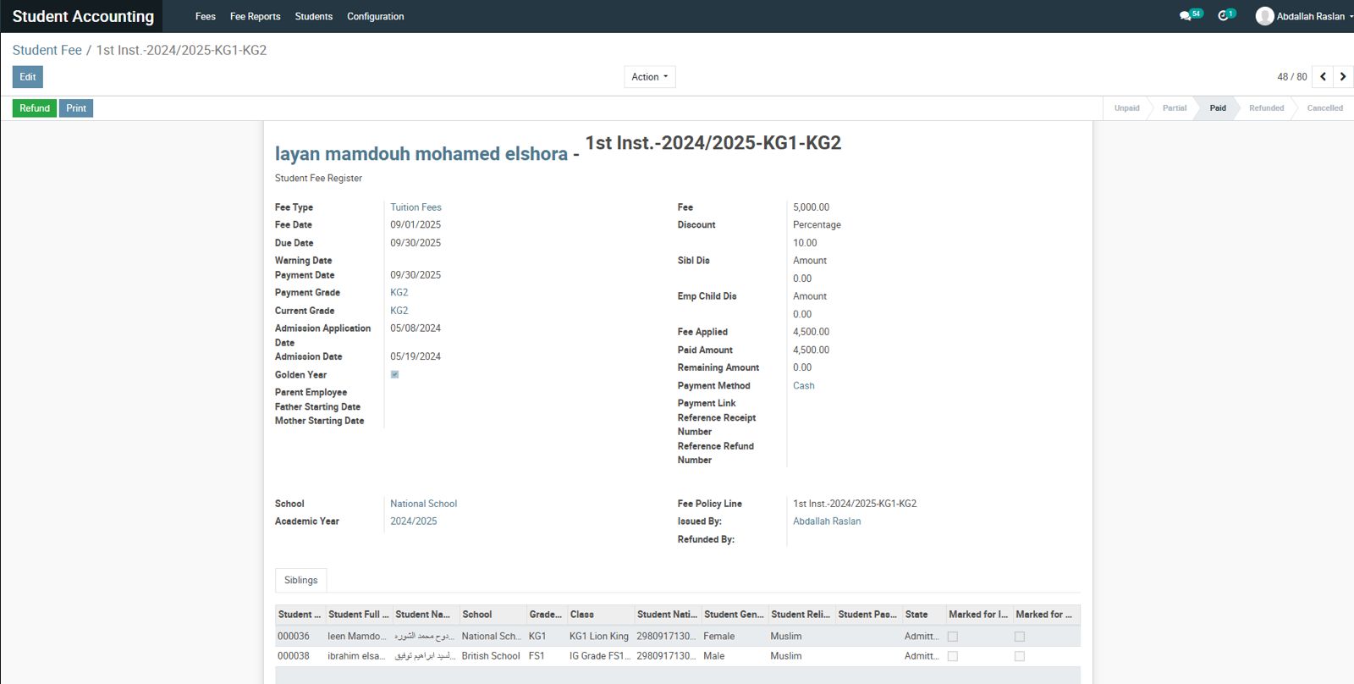Go to the previous record arrow
This screenshot has width=1354, height=684.
(1323, 77)
